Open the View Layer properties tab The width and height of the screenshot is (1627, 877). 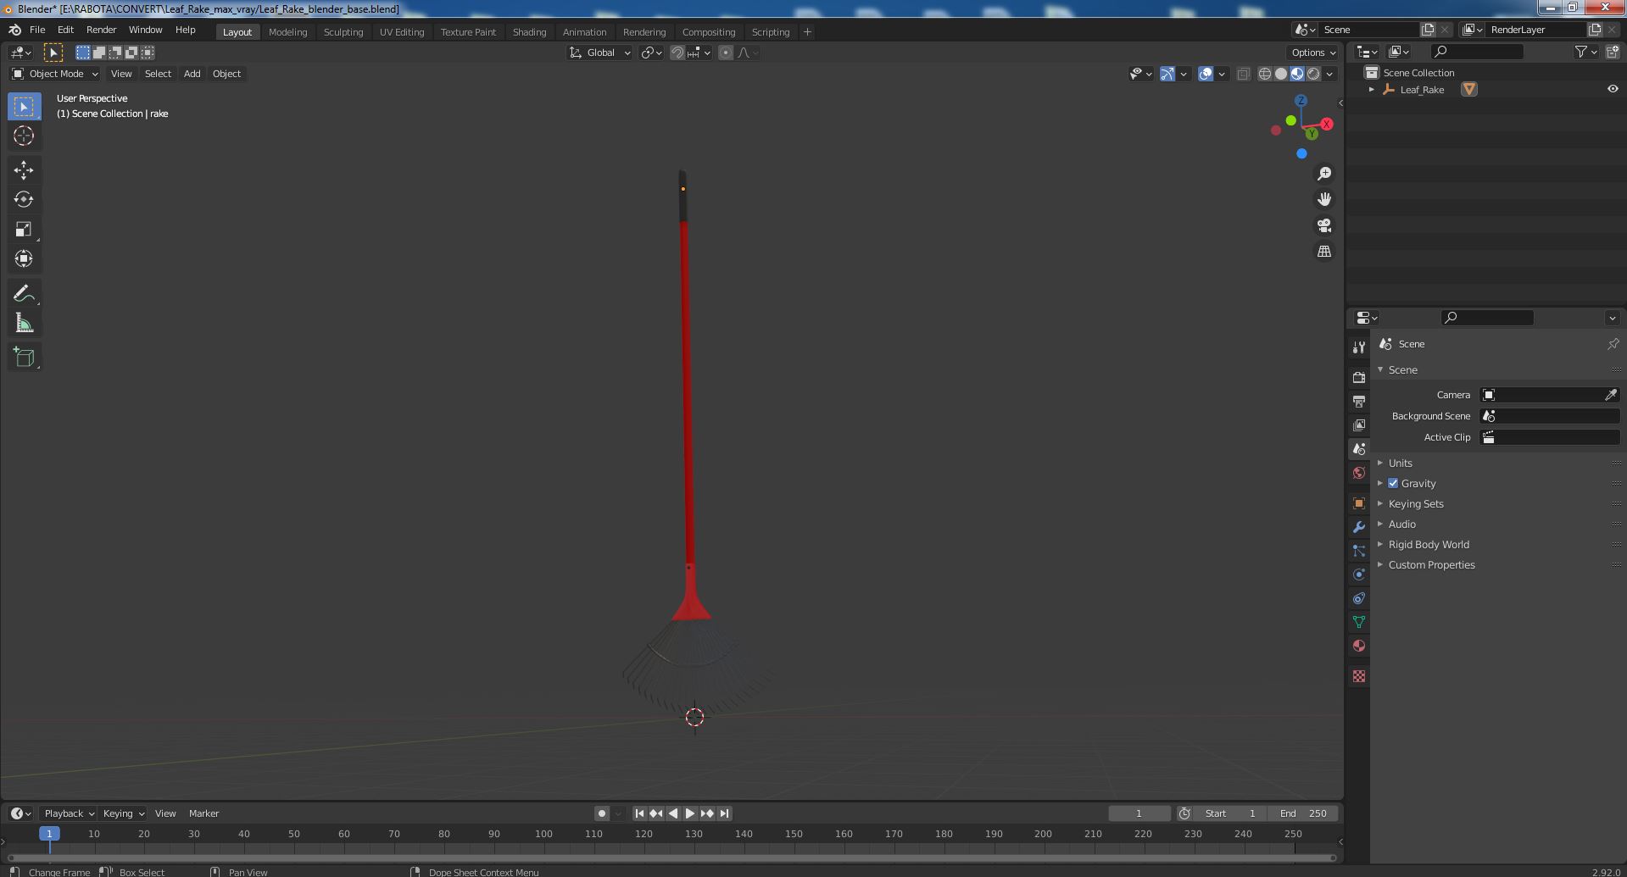tap(1359, 425)
